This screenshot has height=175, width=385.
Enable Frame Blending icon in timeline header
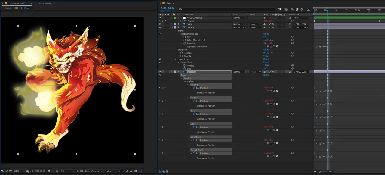(297, 9)
